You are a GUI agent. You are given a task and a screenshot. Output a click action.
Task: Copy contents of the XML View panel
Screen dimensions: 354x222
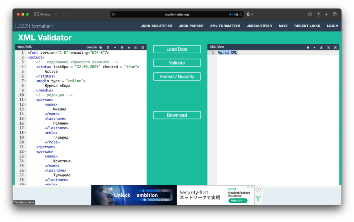pyautogui.click(x=328, y=47)
